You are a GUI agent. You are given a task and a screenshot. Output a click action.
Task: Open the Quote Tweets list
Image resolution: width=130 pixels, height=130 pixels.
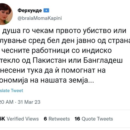tap(97, 119)
